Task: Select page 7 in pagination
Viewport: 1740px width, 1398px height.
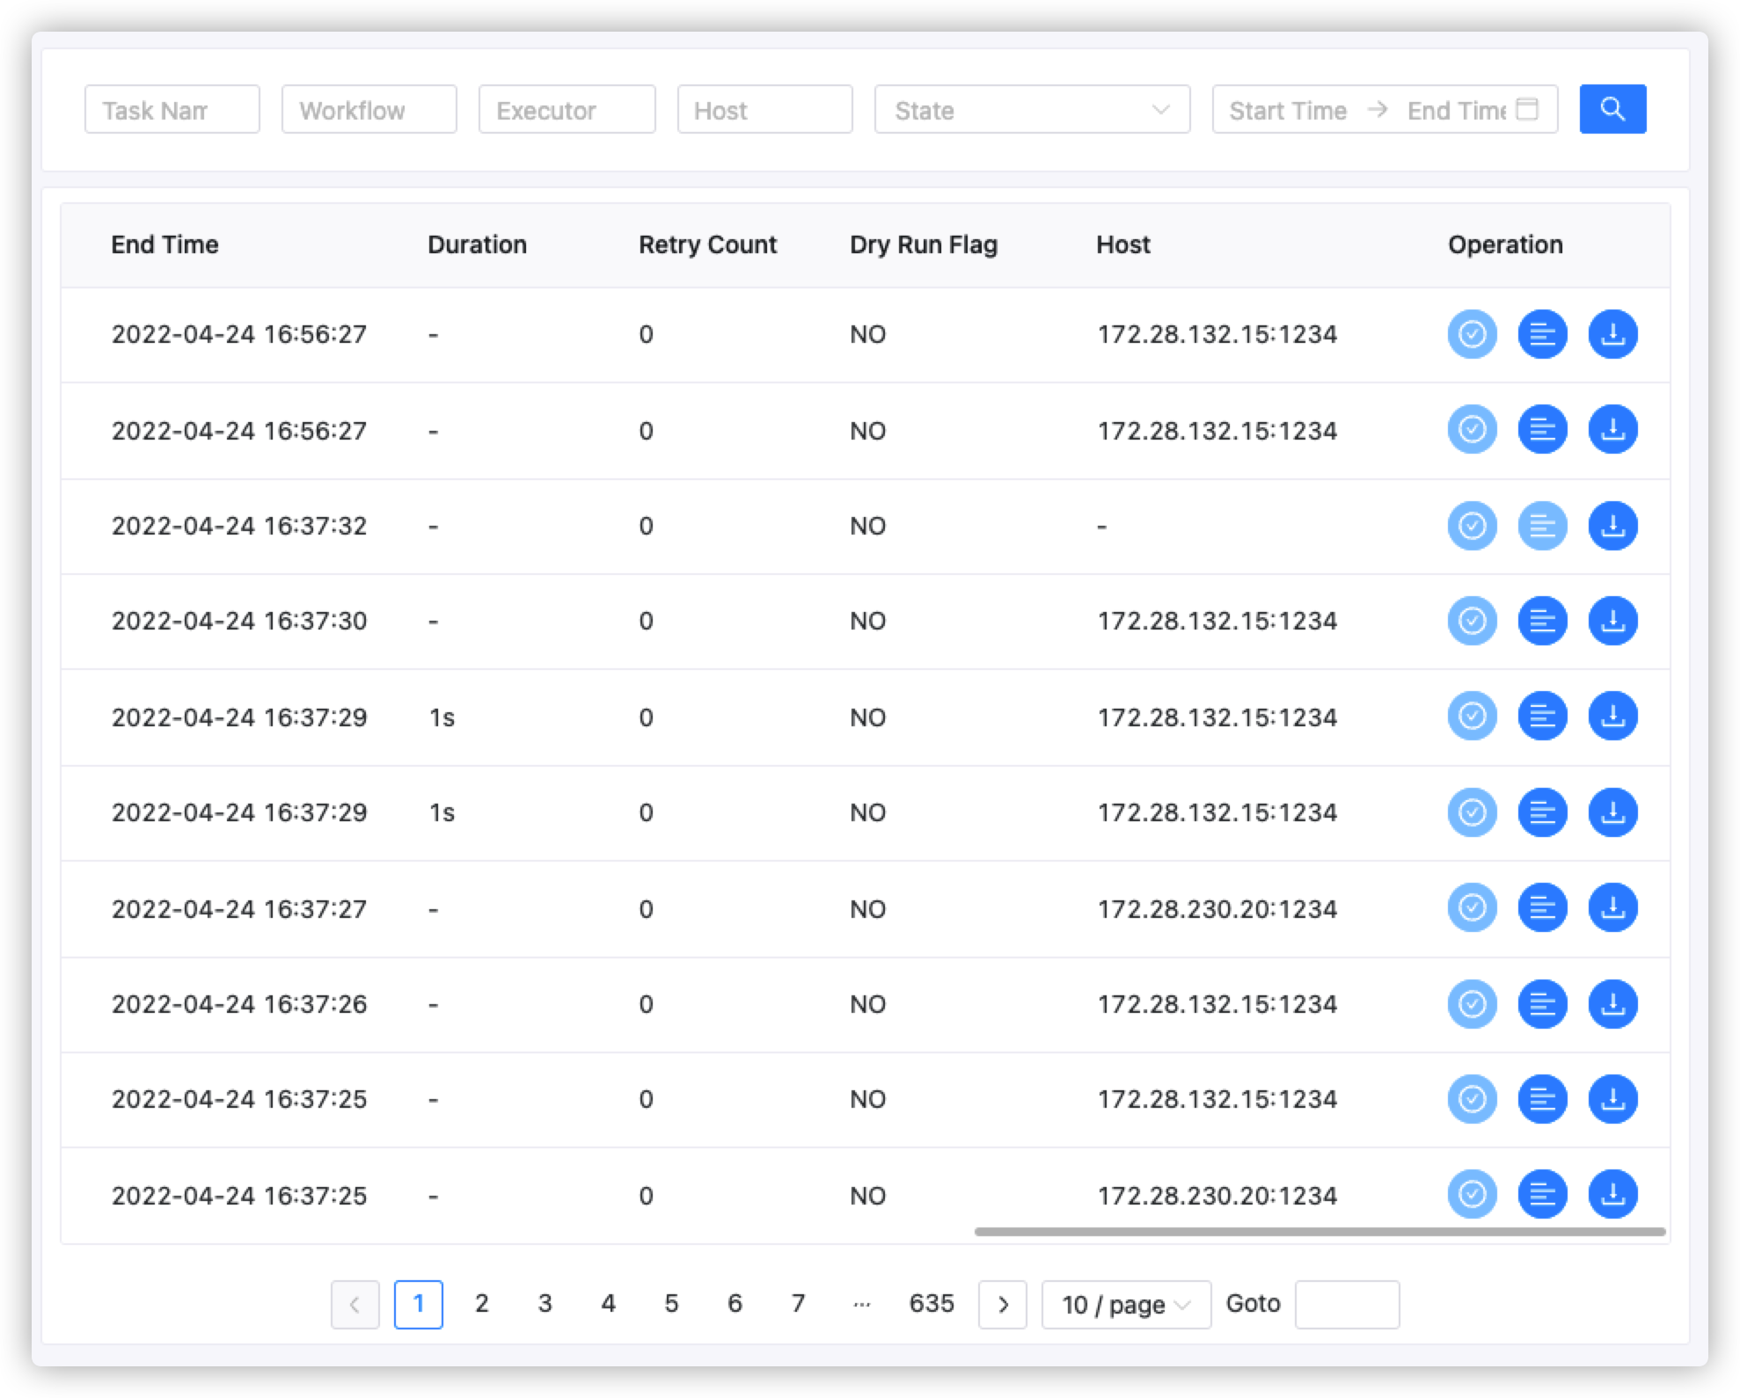Action: click(x=798, y=1303)
